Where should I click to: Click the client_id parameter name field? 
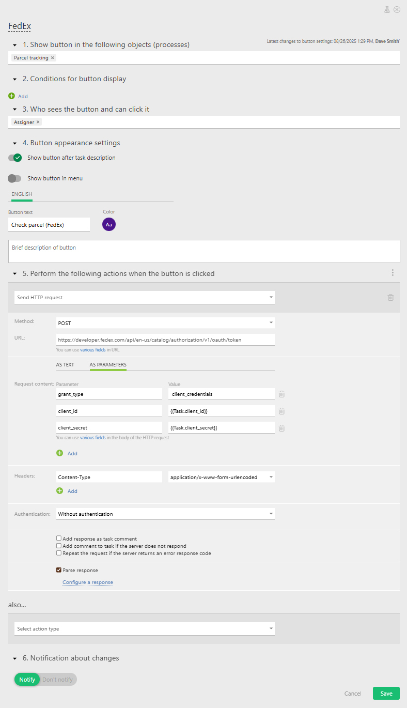coord(109,411)
